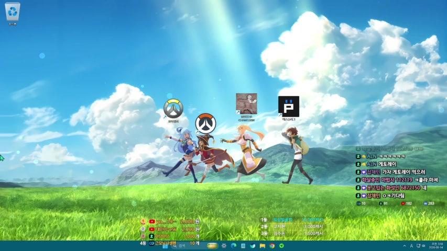
Task: Click the yellow-green search highlight image in taskbar
Action: pyautogui.click(x=212, y=246)
